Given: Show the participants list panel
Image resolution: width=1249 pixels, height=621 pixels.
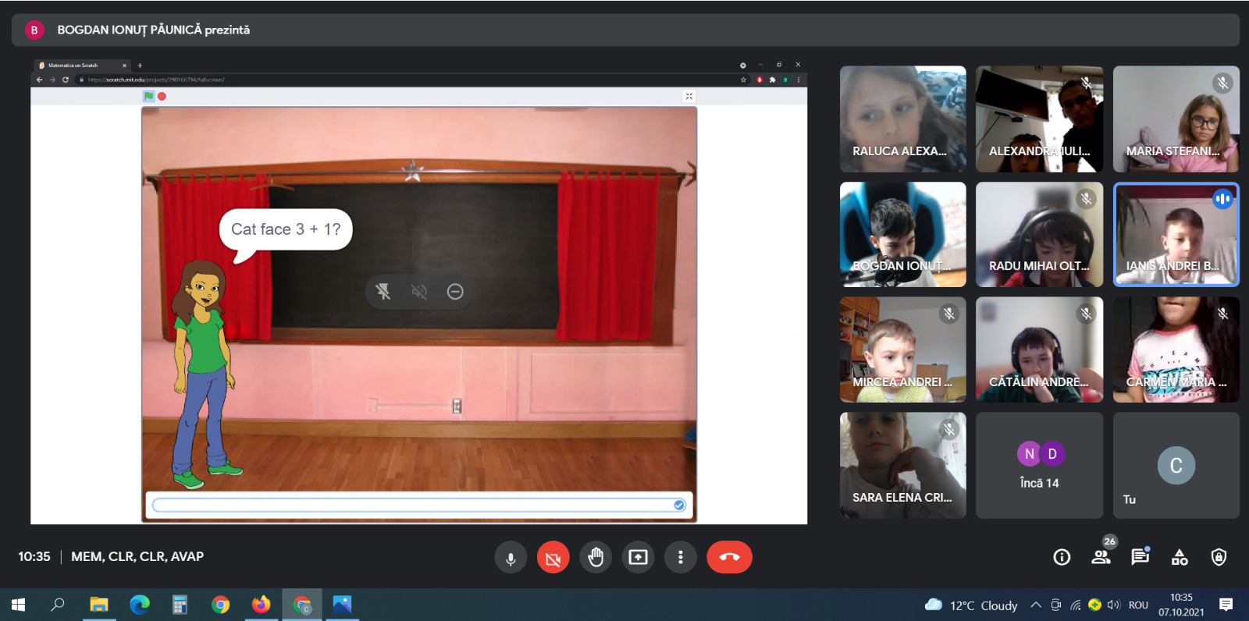Looking at the screenshot, I should point(1101,557).
